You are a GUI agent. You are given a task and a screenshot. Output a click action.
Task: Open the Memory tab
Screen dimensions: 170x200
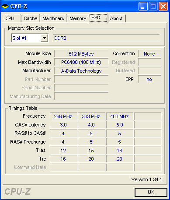pyautogui.click(x=78, y=18)
